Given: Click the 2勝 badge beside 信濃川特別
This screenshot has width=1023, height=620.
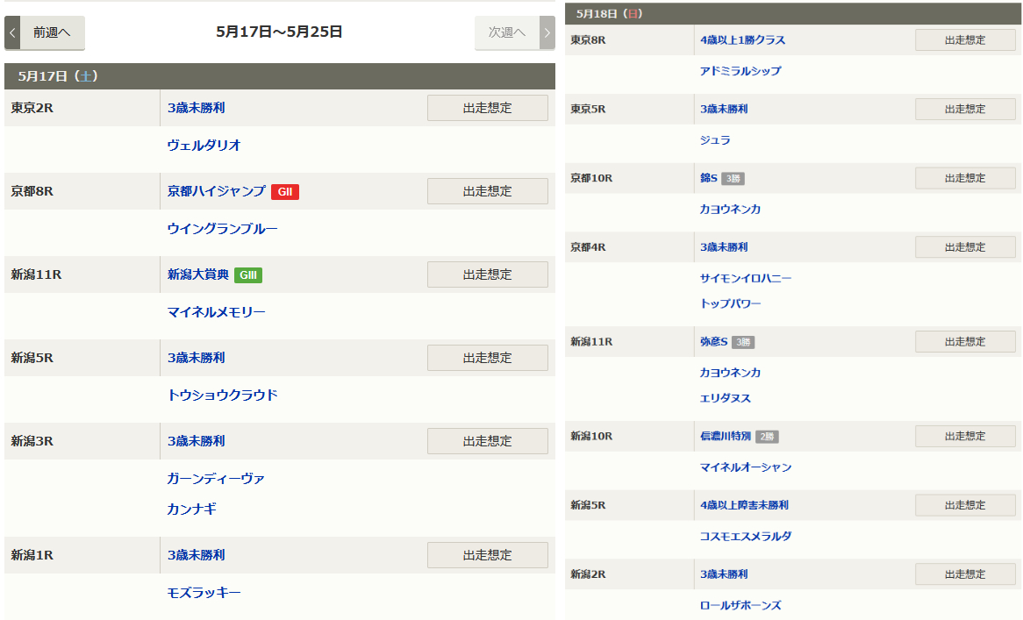Looking at the screenshot, I should [x=767, y=437].
